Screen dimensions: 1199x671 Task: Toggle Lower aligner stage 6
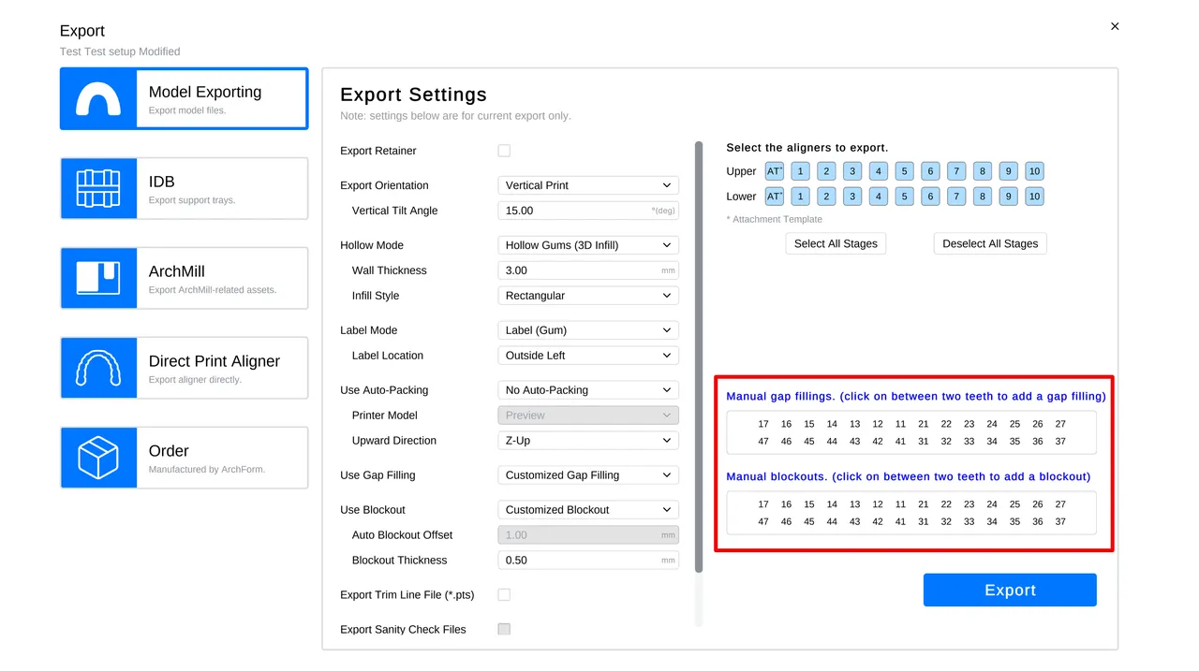click(x=930, y=197)
